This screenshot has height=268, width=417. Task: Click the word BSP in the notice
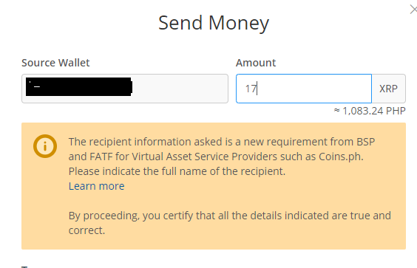(x=366, y=142)
